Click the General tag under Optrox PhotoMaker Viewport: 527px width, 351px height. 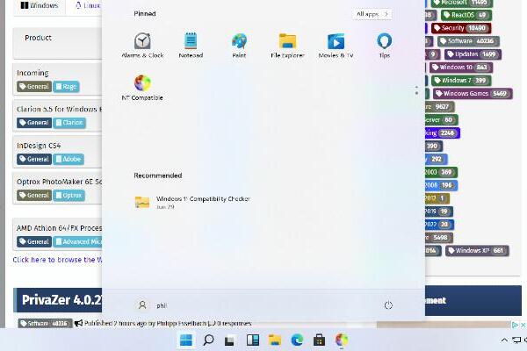point(34,195)
